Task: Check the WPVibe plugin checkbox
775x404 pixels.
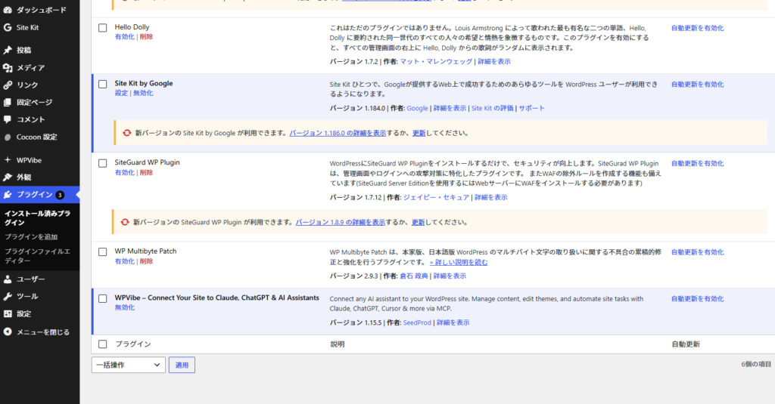Action: [x=102, y=298]
